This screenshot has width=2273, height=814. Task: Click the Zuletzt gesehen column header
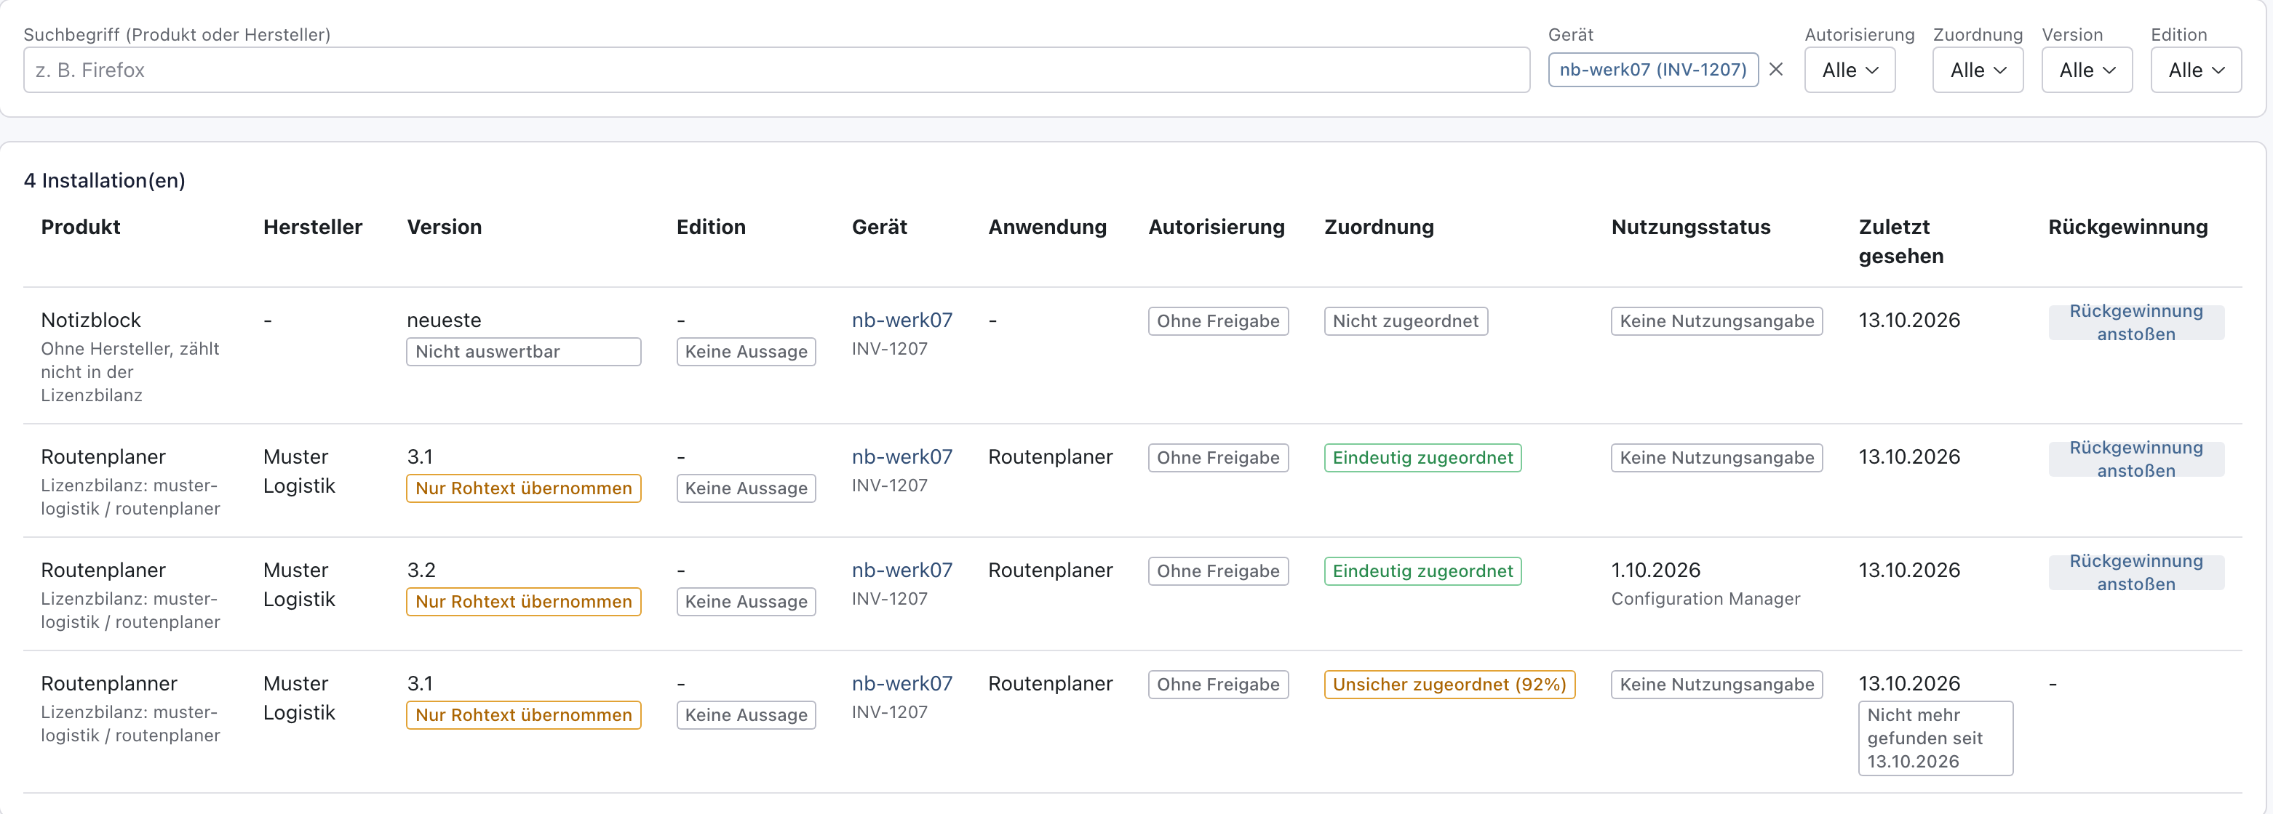pyautogui.click(x=1900, y=241)
